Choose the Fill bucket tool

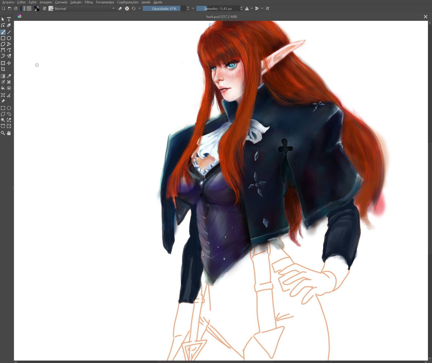click(x=3, y=88)
